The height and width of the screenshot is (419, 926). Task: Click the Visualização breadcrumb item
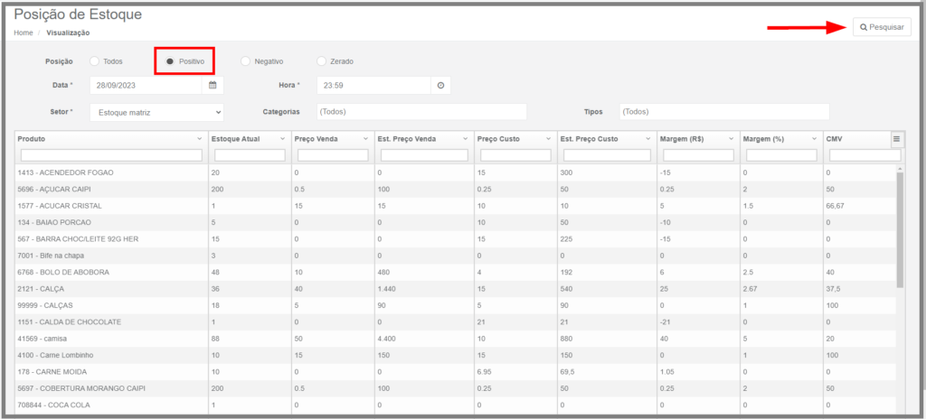pos(68,33)
